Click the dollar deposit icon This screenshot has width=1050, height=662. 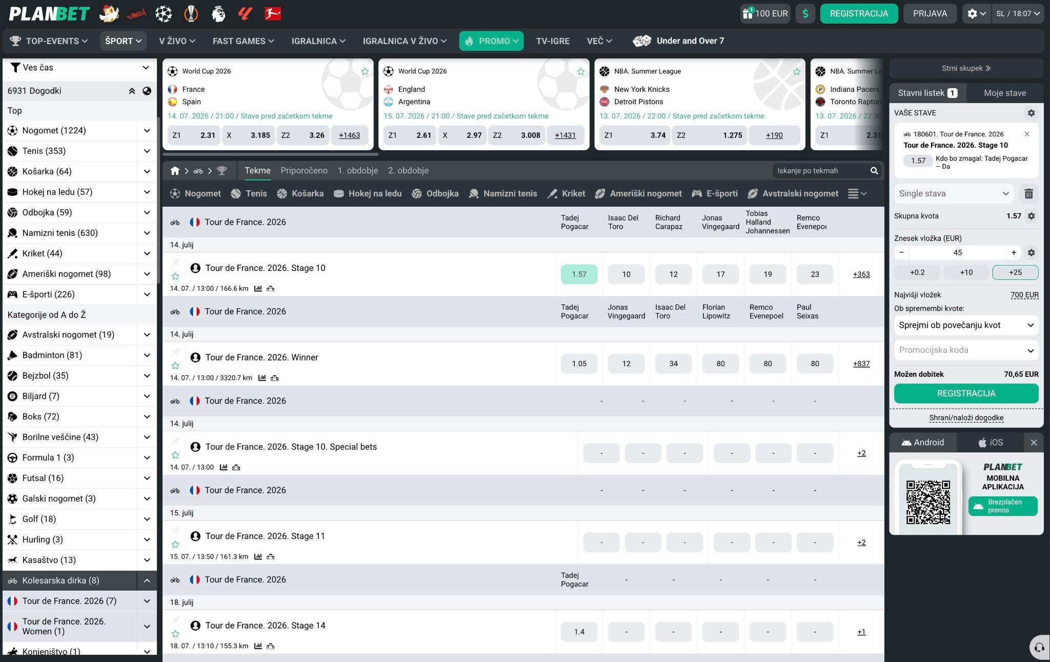pos(805,14)
